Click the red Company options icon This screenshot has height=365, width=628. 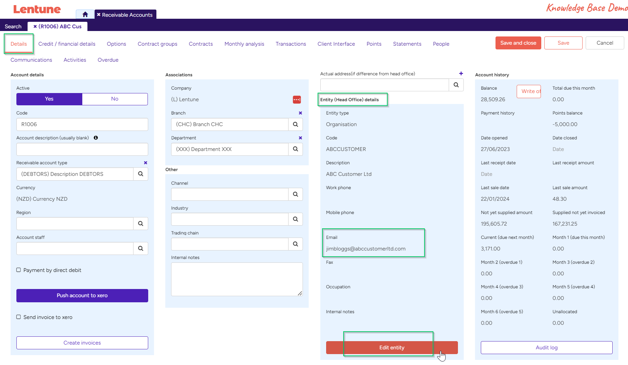pyautogui.click(x=297, y=100)
